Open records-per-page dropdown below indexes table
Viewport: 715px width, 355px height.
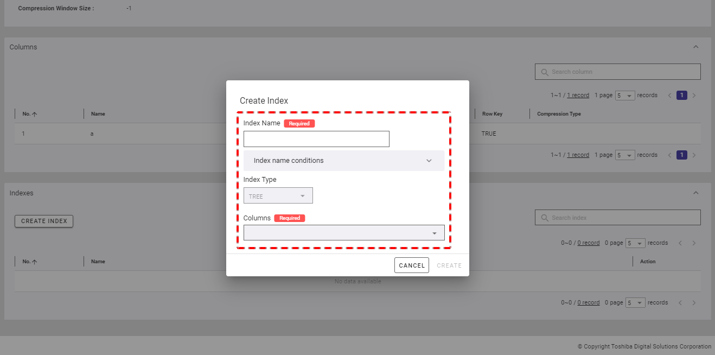tap(635, 303)
